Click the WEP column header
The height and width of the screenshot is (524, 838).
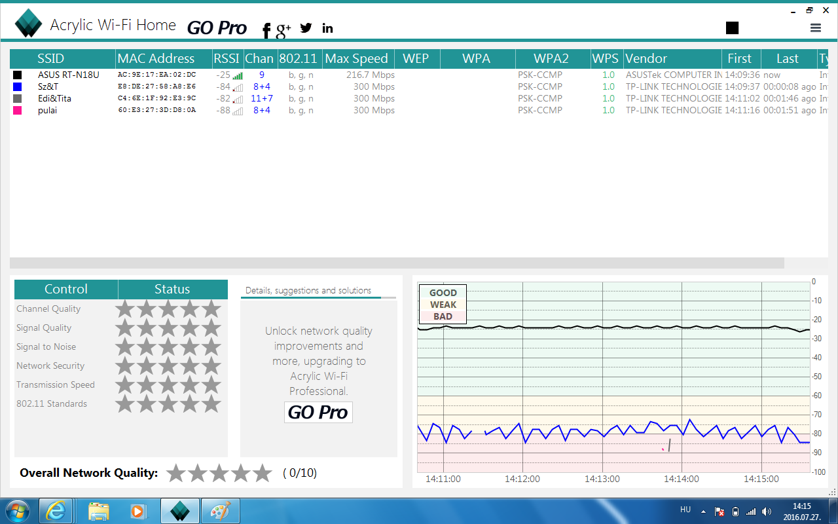pyautogui.click(x=416, y=58)
